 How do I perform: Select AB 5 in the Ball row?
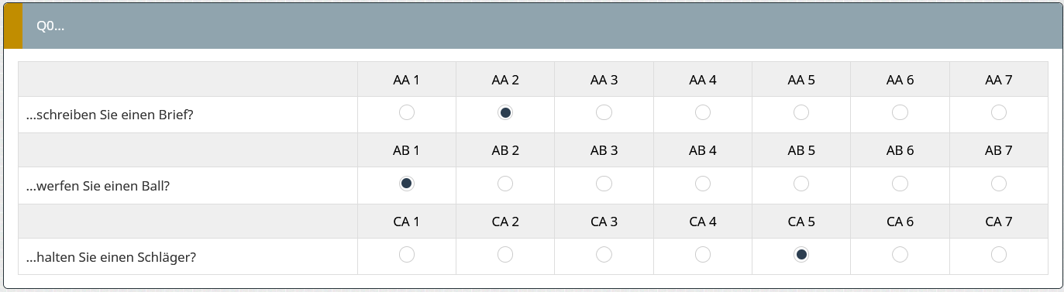pyautogui.click(x=801, y=184)
